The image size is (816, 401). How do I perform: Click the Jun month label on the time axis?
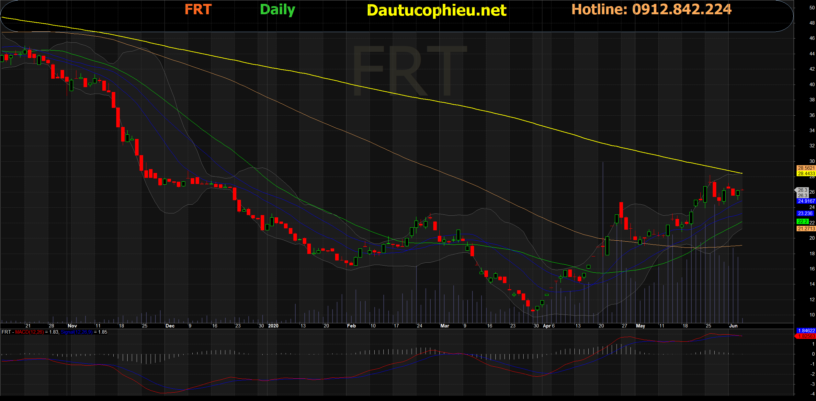pos(733,326)
